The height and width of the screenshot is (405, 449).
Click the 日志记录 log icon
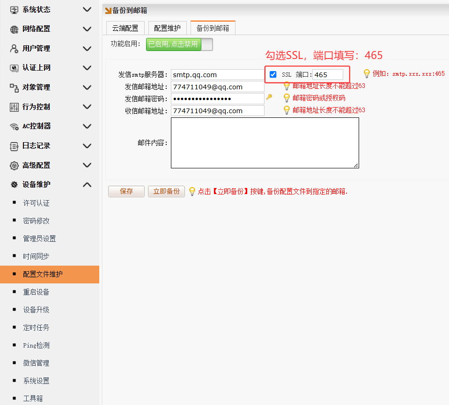coord(14,146)
